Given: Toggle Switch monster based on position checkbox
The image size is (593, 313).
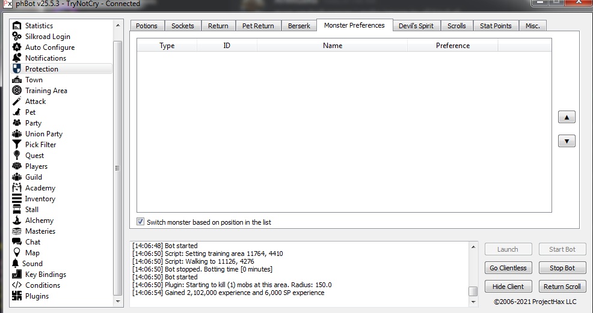Looking at the screenshot, I should click(141, 222).
